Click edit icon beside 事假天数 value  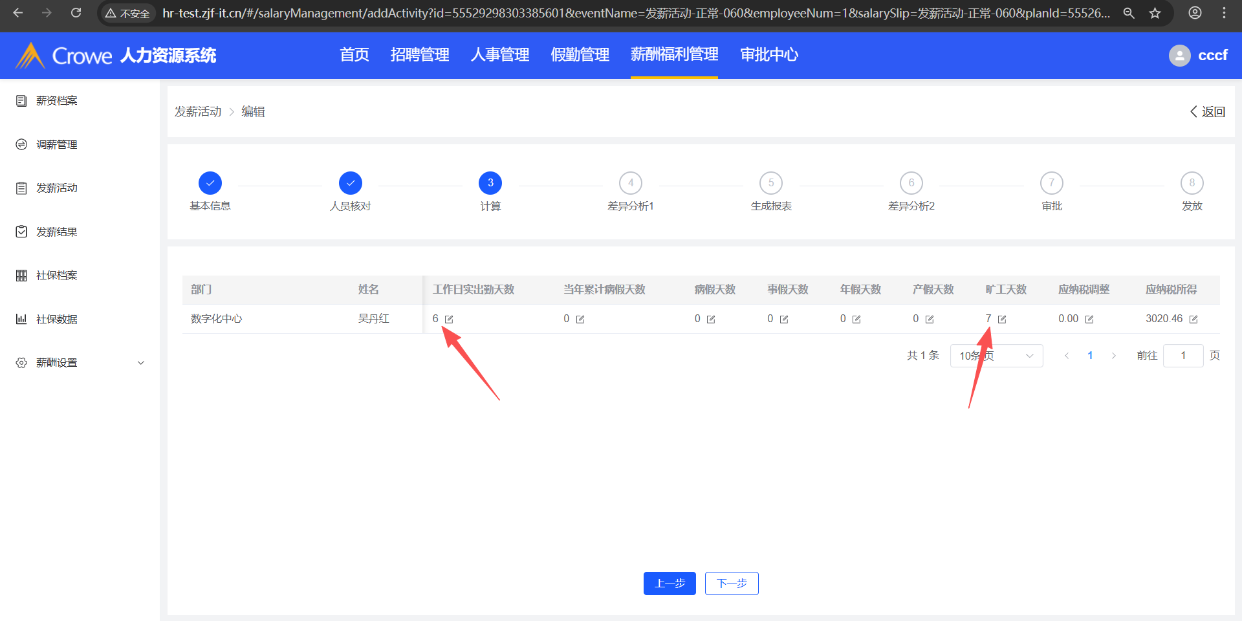point(784,320)
